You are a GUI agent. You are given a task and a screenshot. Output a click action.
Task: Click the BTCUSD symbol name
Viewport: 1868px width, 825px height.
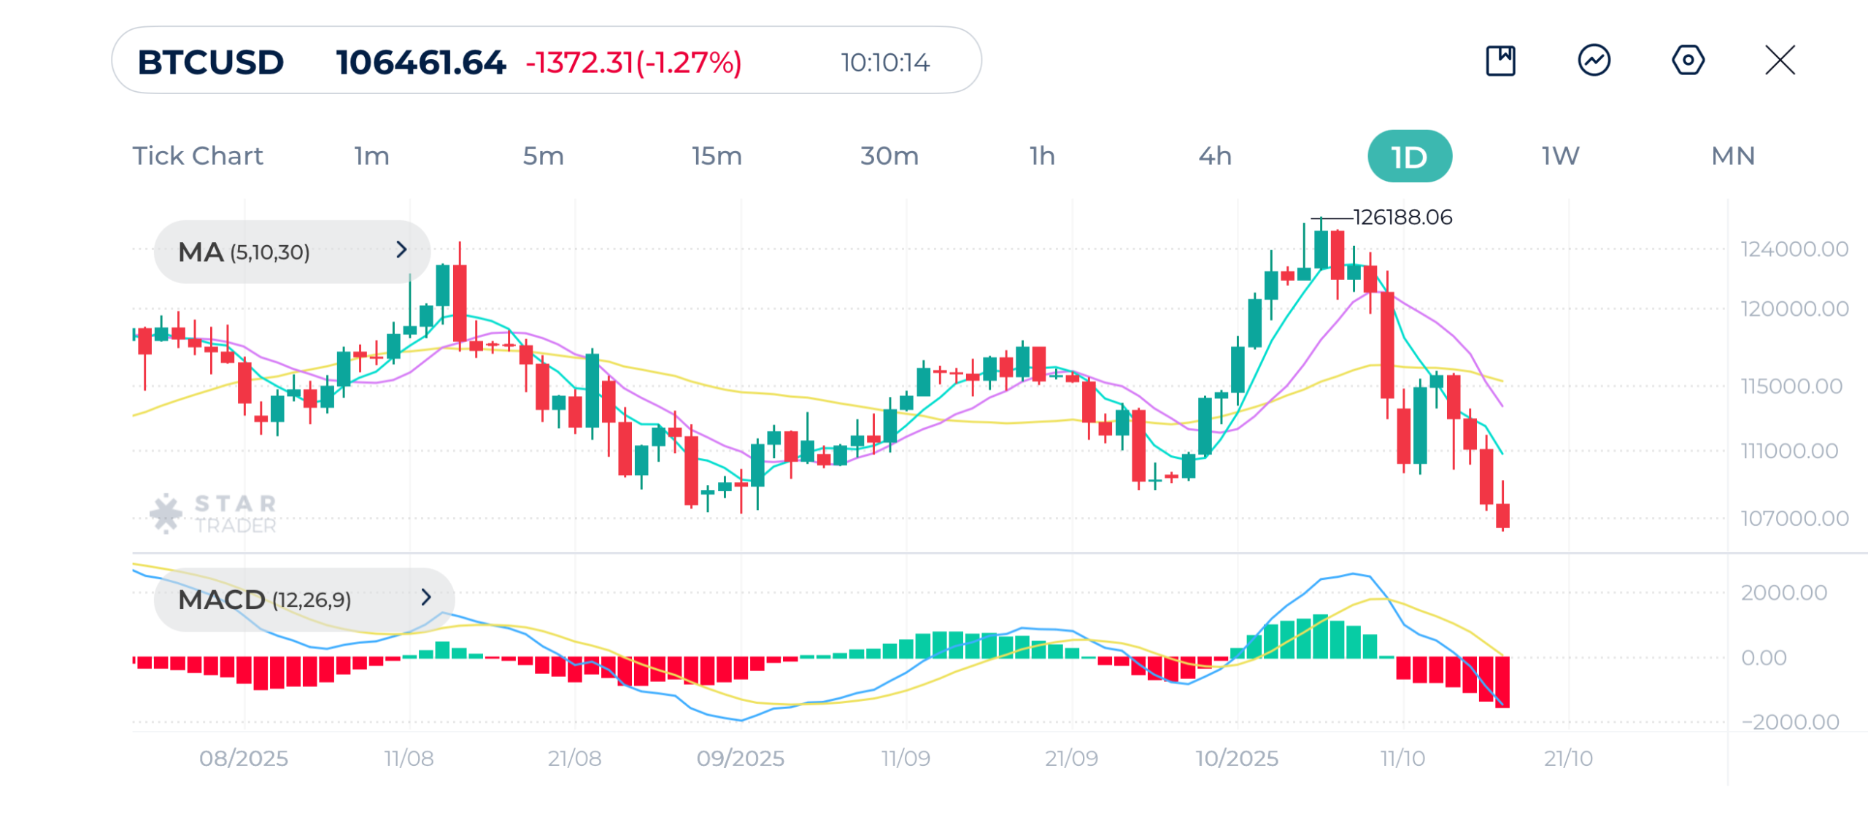click(210, 62)
